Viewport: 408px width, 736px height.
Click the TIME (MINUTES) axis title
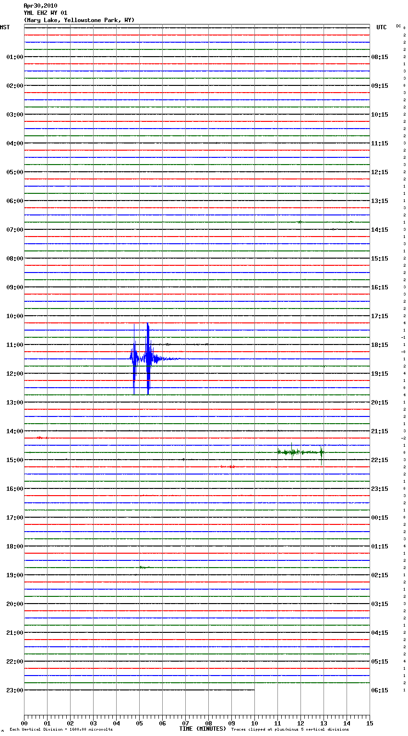203,729
